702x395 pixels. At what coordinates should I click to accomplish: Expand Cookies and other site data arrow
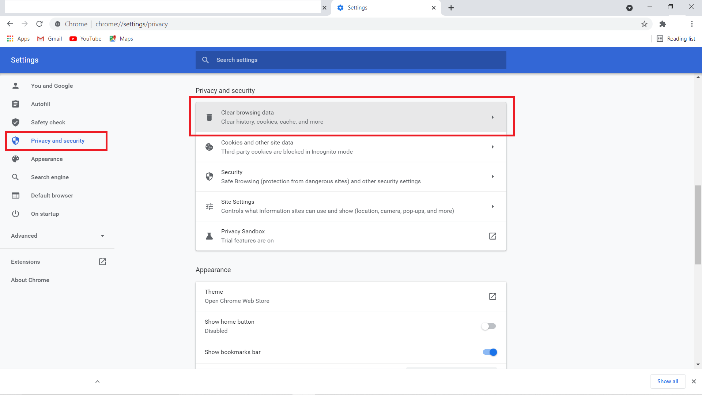tap(492, 147)
